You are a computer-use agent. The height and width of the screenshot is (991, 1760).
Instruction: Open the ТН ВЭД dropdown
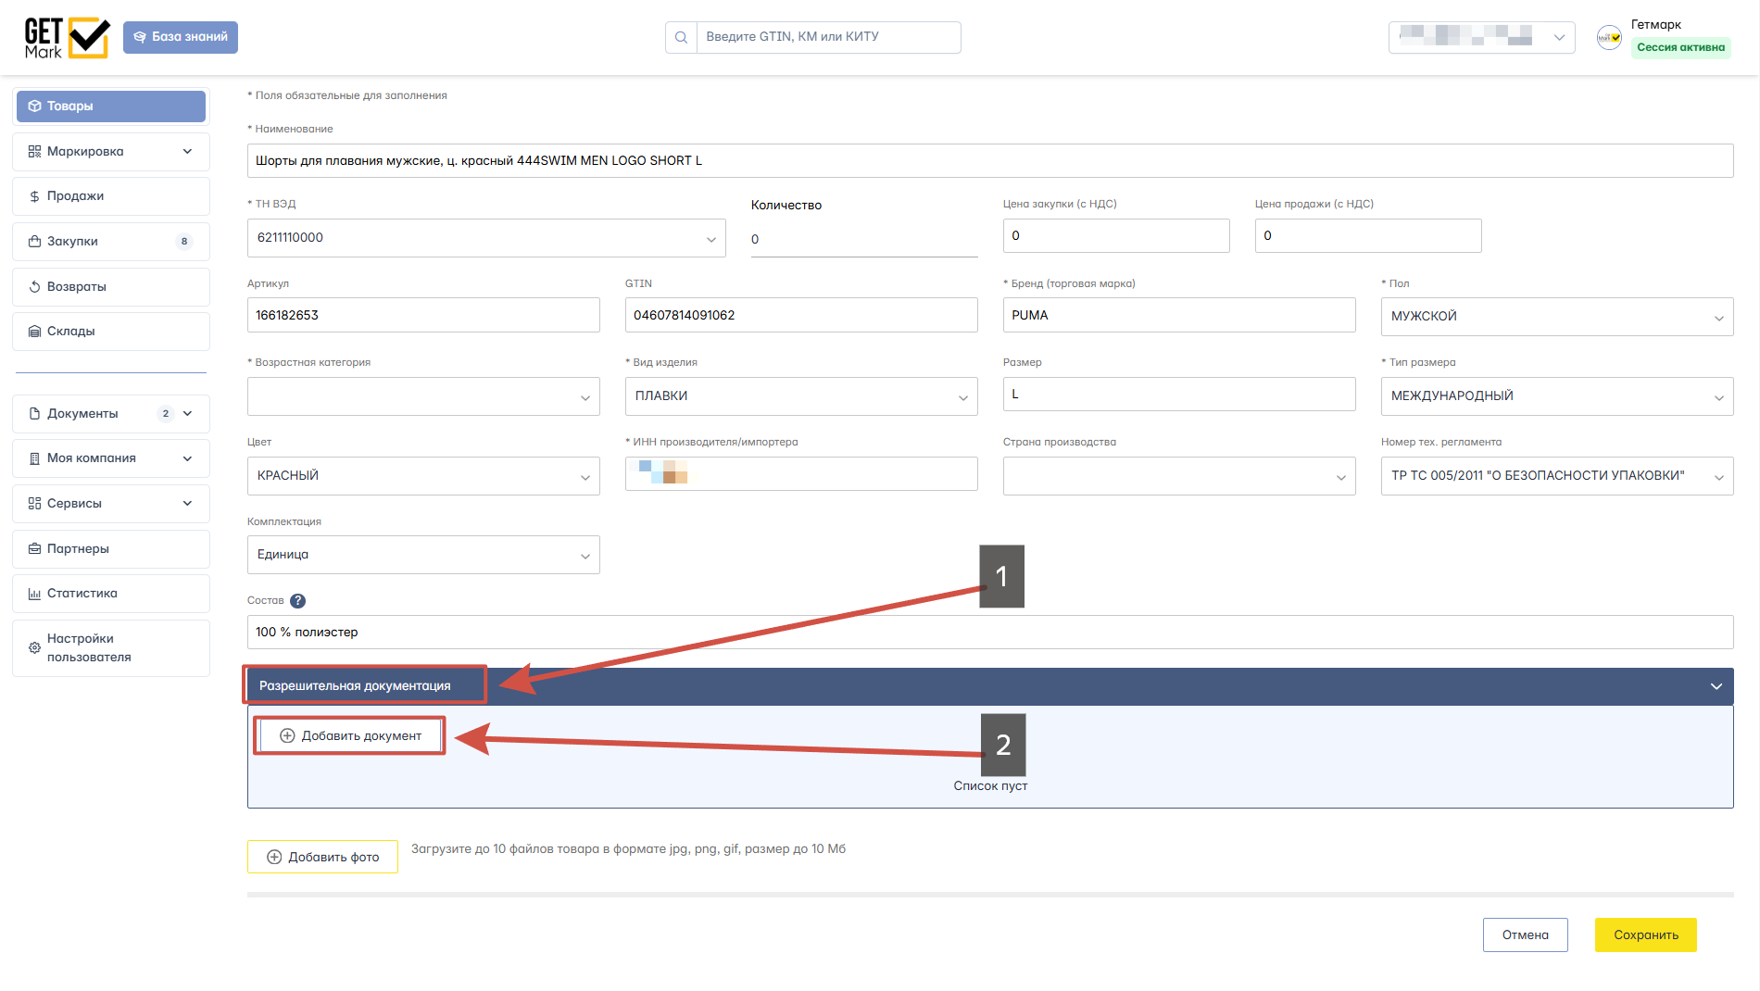coord(486,238)
